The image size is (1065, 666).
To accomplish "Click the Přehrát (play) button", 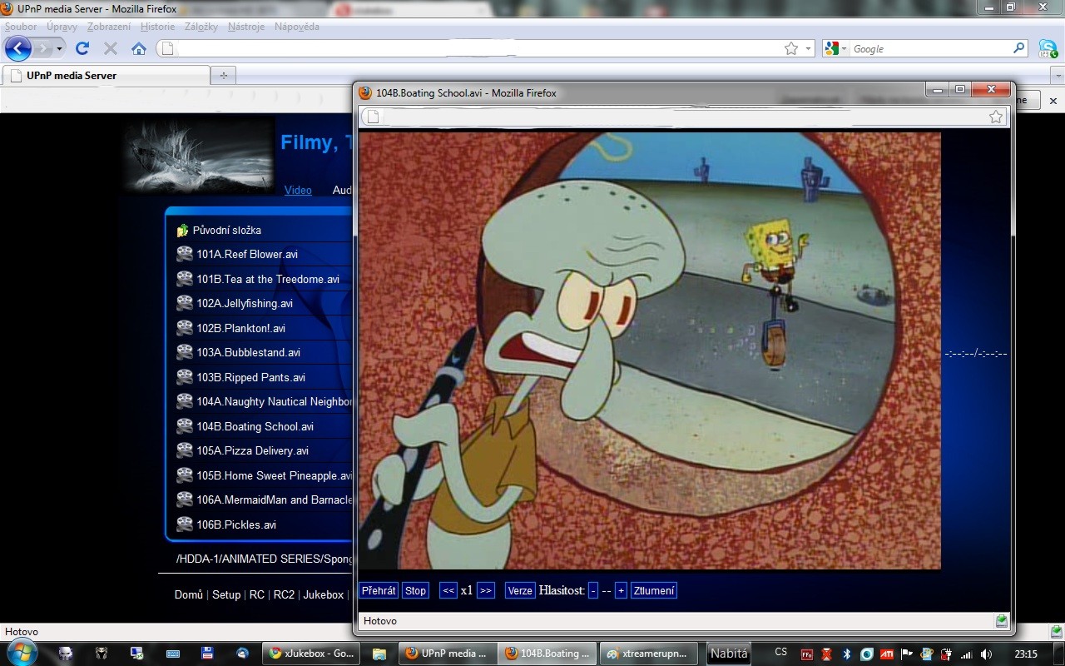I will pyautogui.click(x=379, y=590).
